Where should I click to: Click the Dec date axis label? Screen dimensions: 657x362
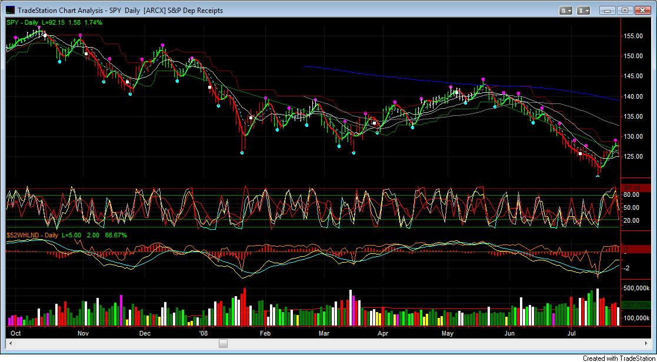145,334
